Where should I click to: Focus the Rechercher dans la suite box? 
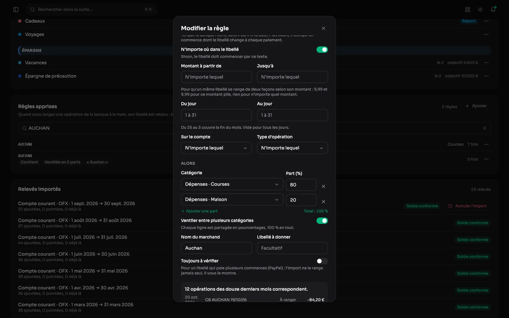[92, 10]
